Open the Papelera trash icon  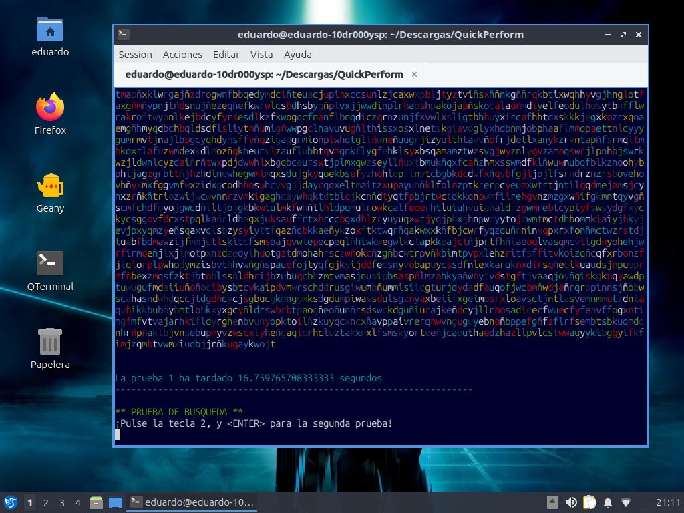tap(49, 349)
